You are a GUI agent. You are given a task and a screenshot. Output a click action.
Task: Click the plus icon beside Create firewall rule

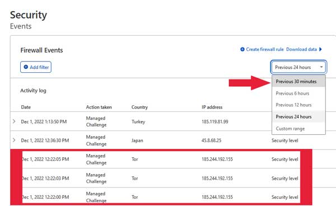pos(242,49)
